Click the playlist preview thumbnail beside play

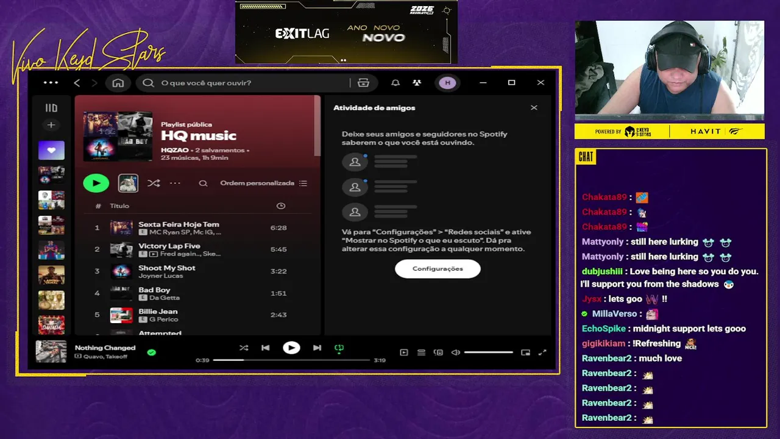point(128,183)
